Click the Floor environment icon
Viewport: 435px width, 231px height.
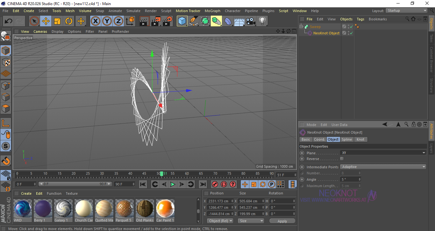click(x=239, y=21)
